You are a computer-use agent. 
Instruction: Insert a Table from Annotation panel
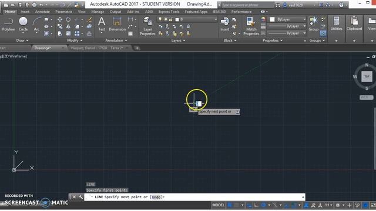(130, 34)
